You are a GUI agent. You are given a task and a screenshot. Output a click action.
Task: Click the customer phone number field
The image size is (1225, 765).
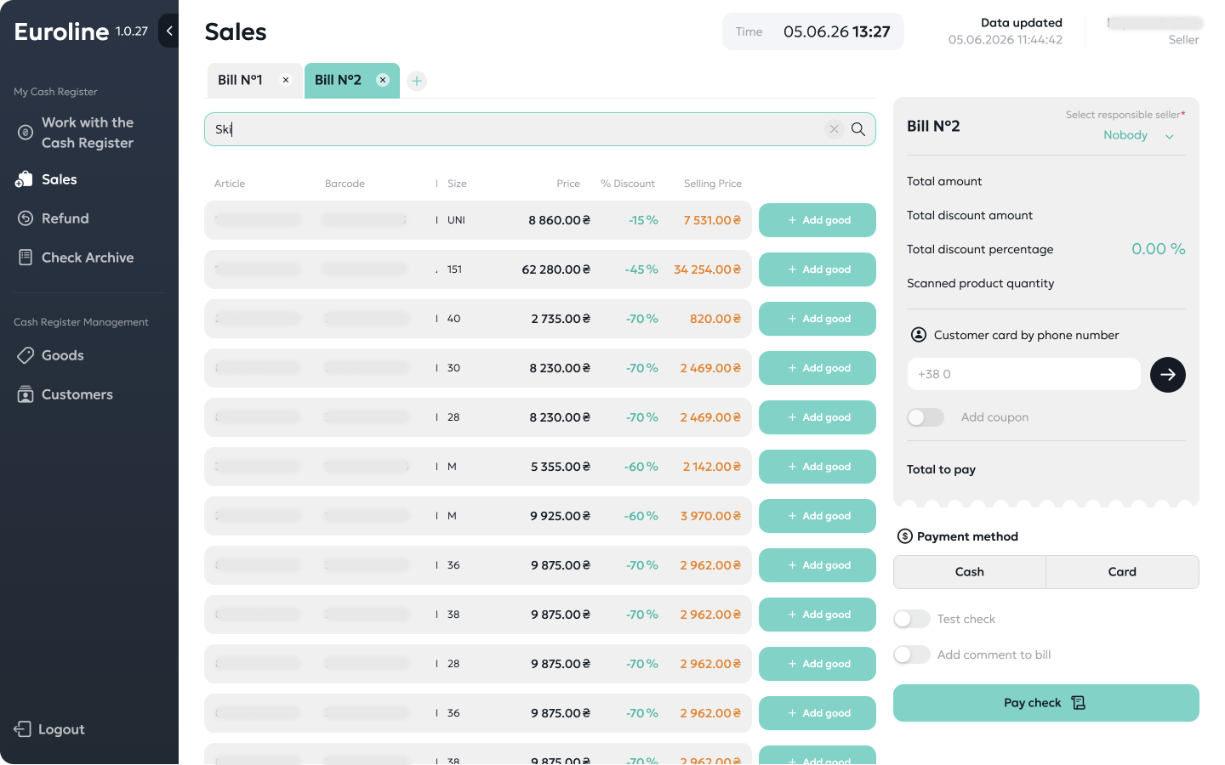1024,374
